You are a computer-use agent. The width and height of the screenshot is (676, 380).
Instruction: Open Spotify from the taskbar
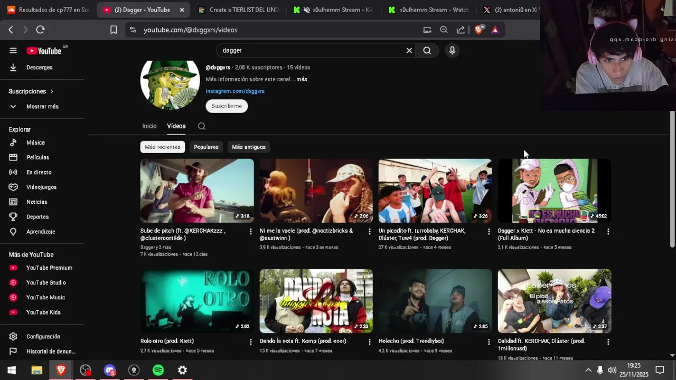(158, 370)
